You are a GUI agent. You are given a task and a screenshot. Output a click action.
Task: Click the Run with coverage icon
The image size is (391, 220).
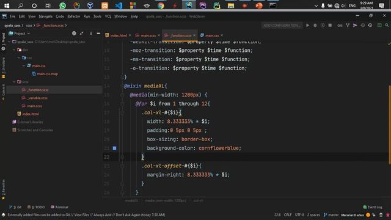(x=323, y=25)
